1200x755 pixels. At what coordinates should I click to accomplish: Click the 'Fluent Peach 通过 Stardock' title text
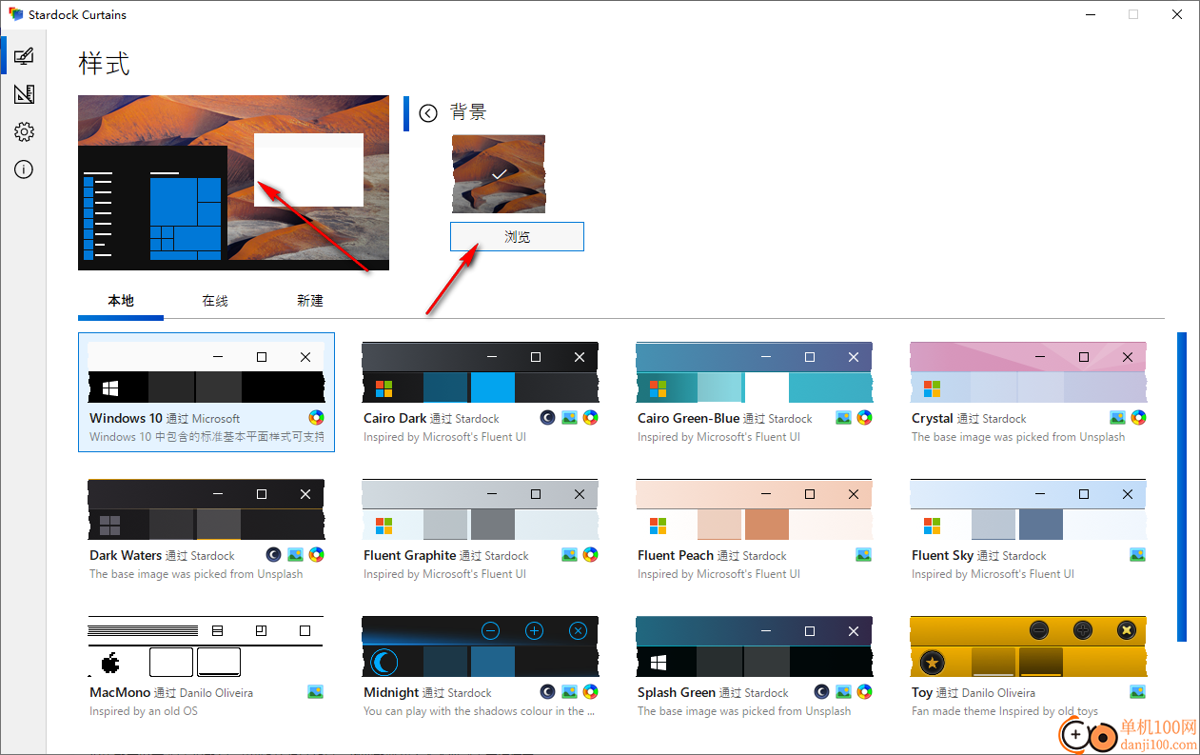click(x=712, y=555)
